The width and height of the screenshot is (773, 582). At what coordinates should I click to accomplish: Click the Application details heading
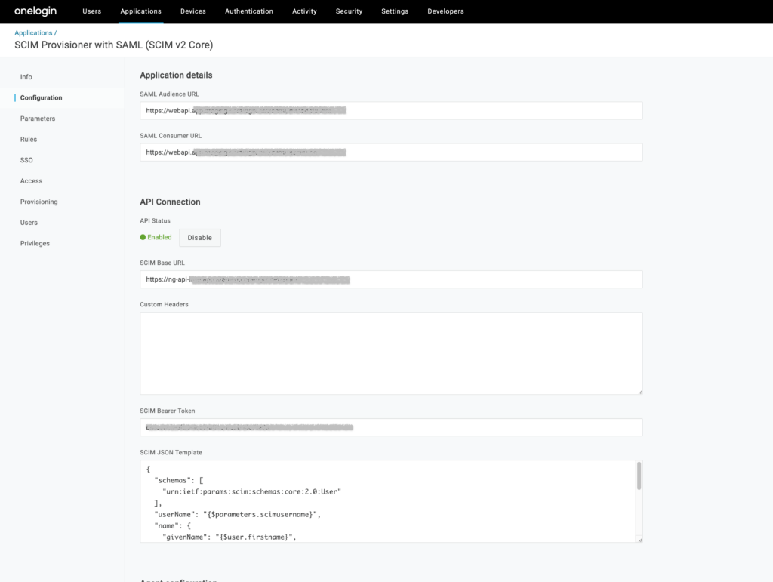coord(176,75)
